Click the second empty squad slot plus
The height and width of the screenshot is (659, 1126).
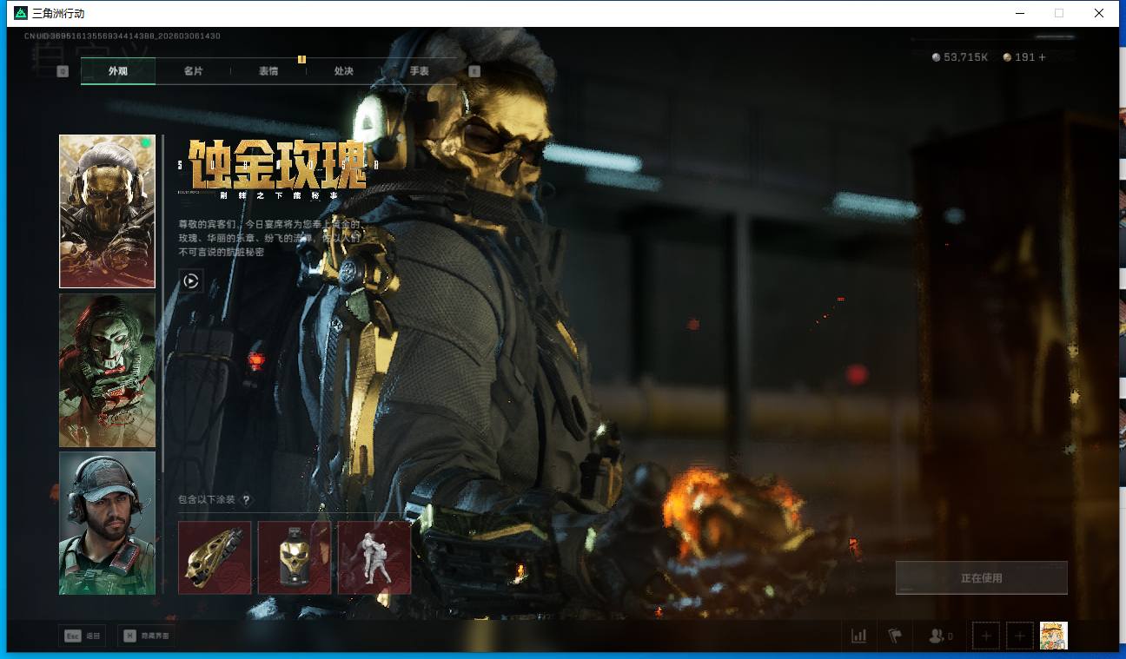click(x=1020, y=636)
